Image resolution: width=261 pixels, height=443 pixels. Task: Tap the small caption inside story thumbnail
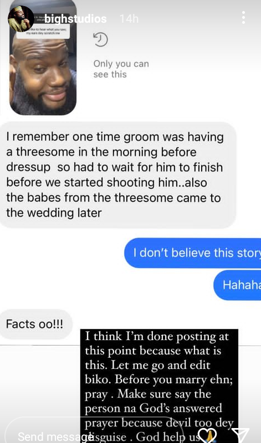43,32
